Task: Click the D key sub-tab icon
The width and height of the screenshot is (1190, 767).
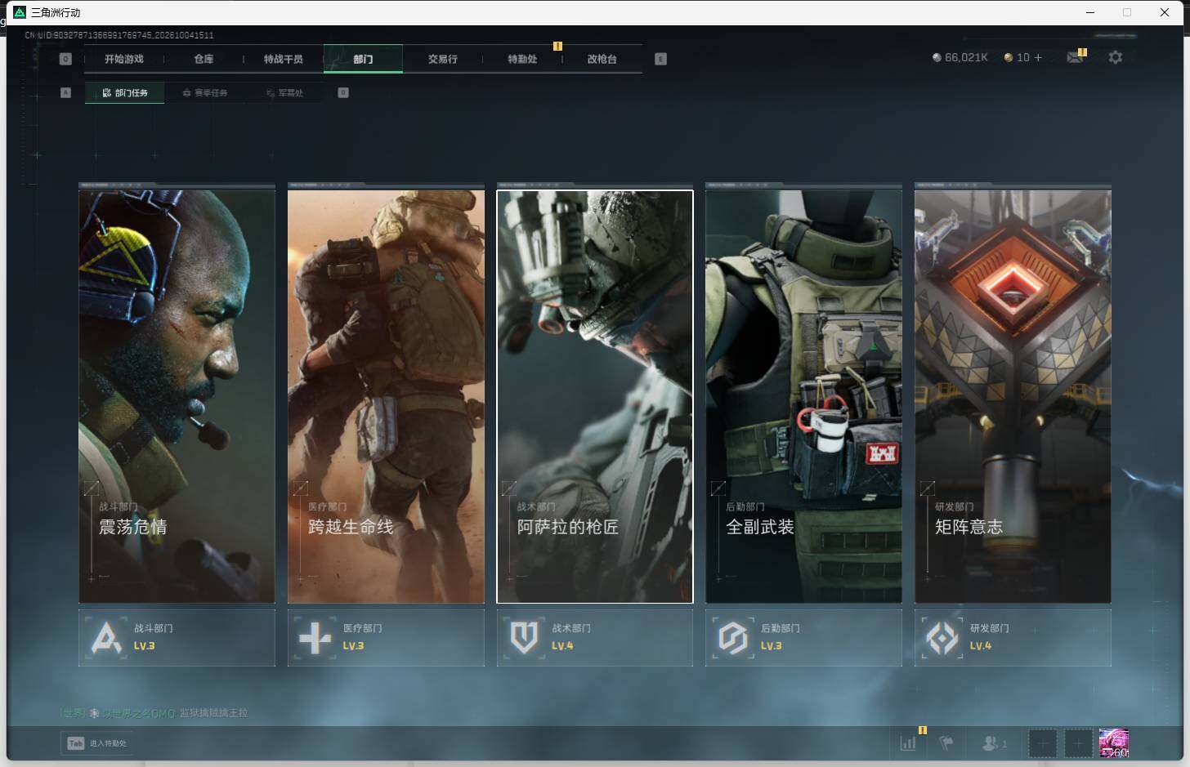Action: point(343,92)
